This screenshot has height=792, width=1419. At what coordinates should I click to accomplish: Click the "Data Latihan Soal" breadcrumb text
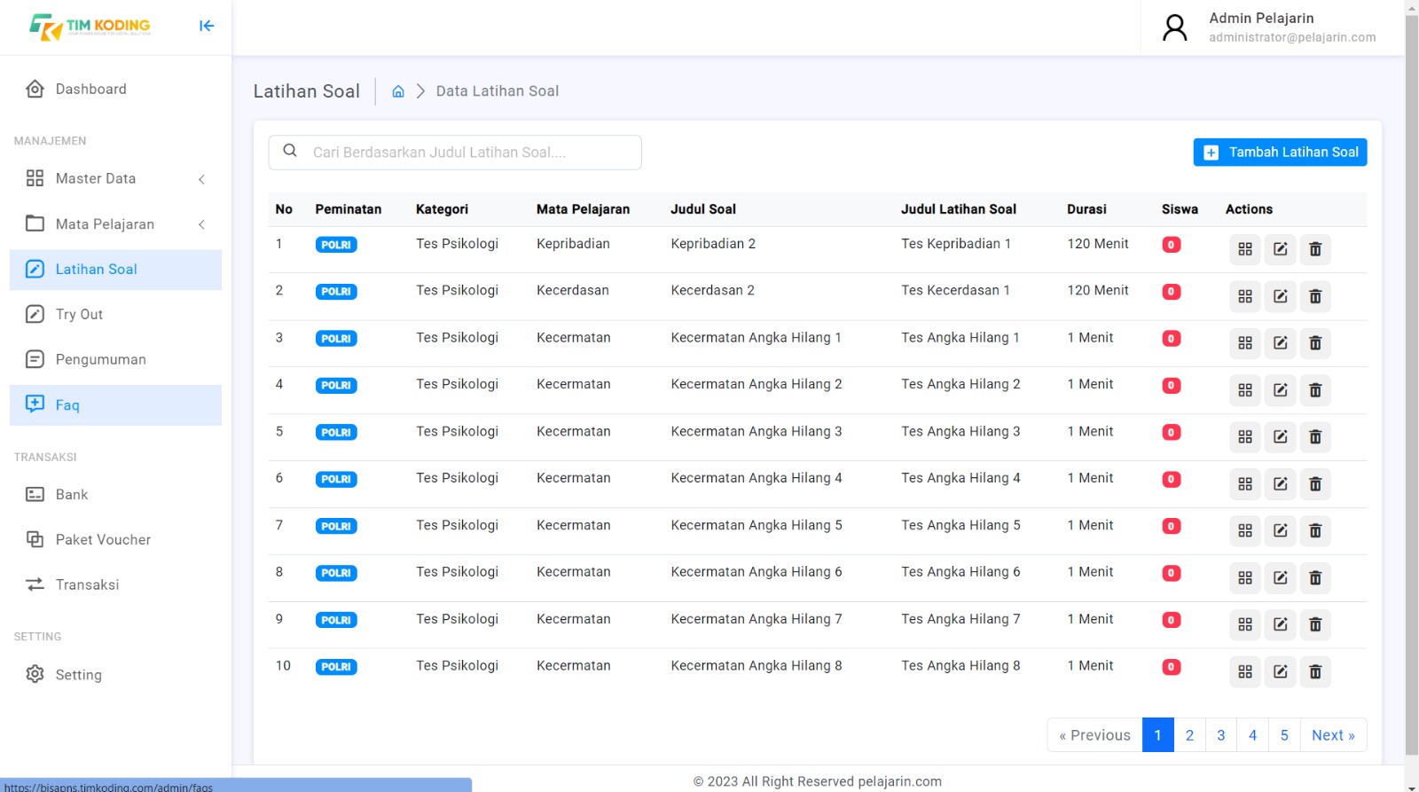point(498,91)
